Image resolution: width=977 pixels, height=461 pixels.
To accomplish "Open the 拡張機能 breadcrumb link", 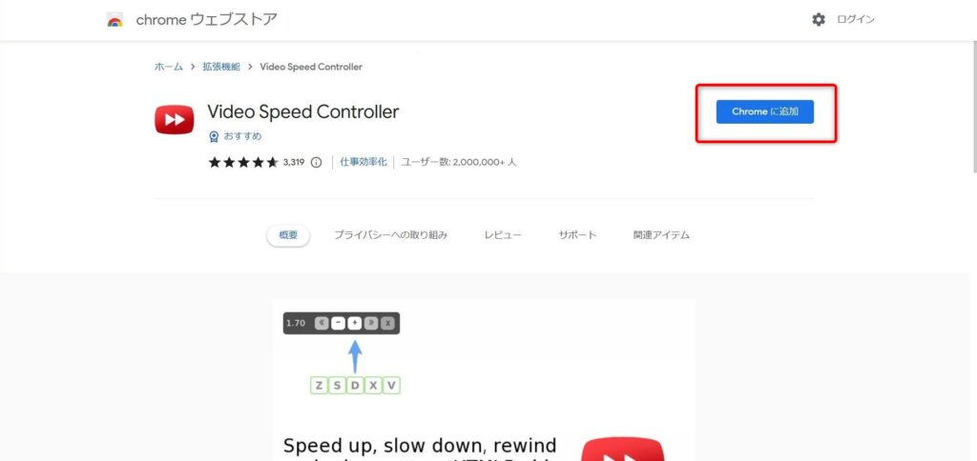I will click(221, 67).
